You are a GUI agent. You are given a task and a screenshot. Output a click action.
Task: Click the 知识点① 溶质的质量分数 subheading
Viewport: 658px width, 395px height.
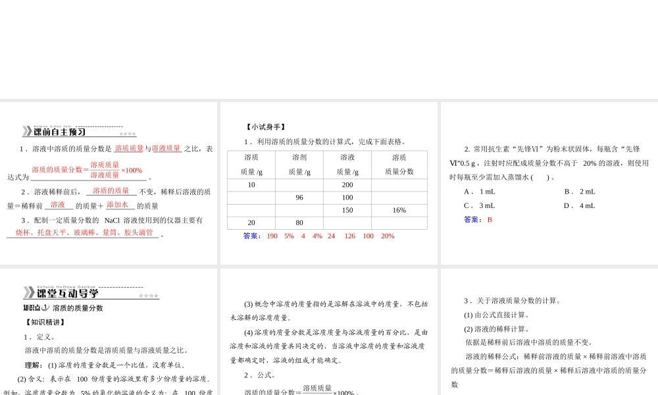click(63, 308)
